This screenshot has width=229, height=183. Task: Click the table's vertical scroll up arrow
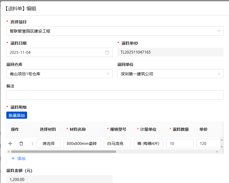(222, 140)
